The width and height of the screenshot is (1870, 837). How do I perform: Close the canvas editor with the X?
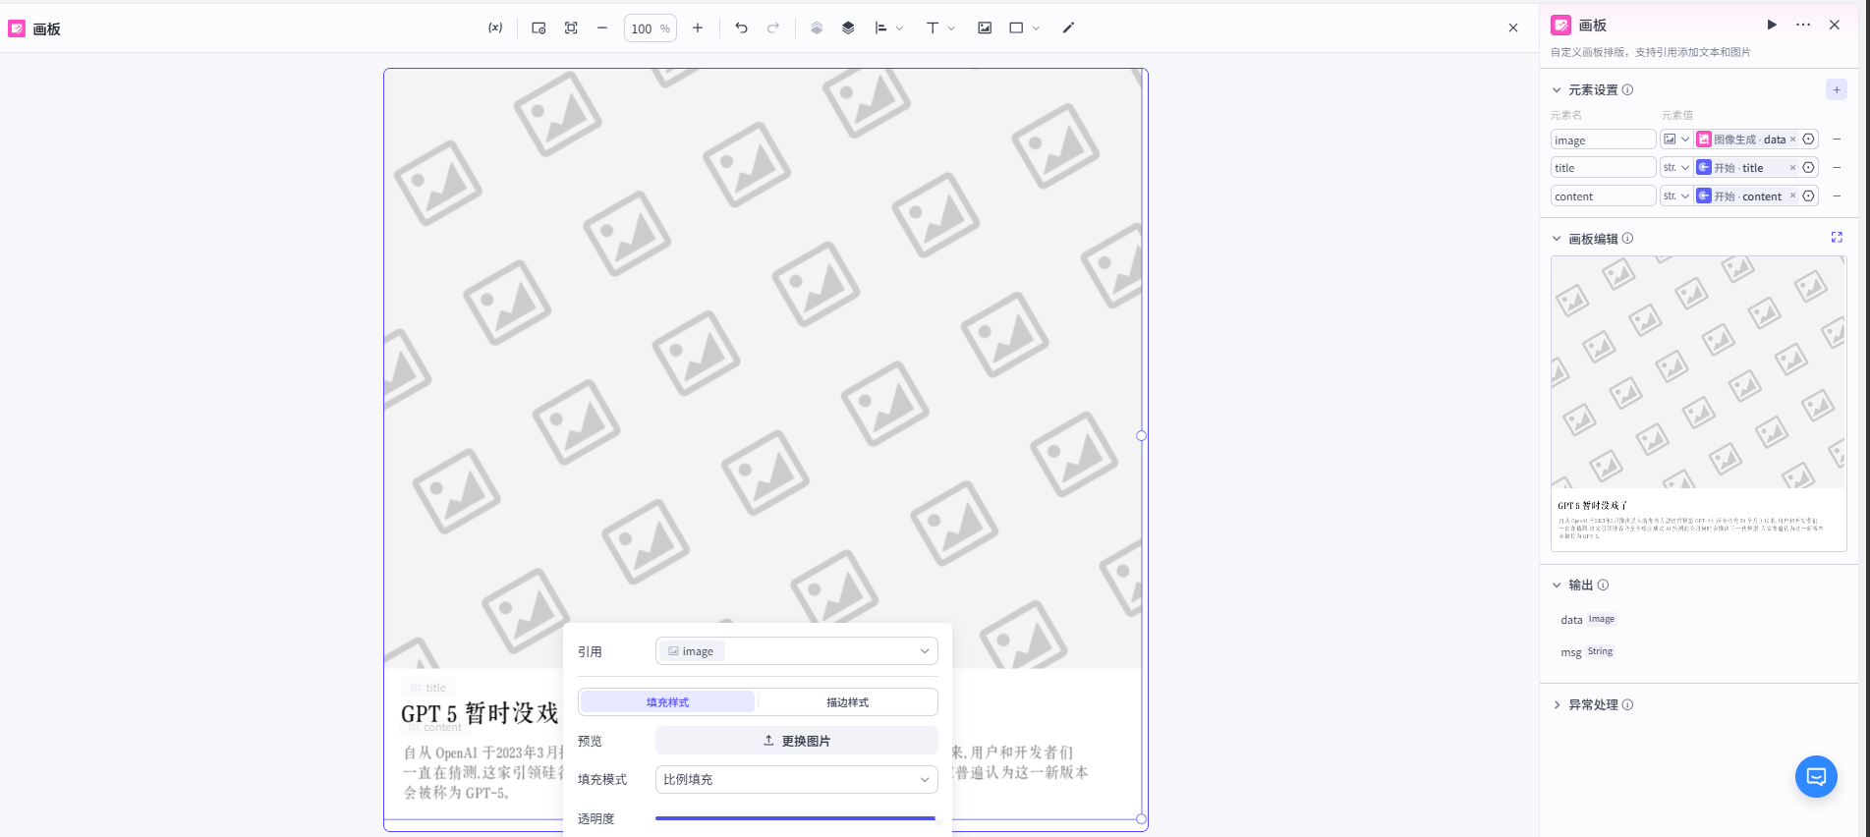[1513, 28]
